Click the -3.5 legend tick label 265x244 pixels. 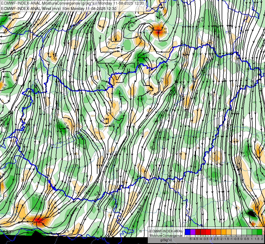coord(206,239)
